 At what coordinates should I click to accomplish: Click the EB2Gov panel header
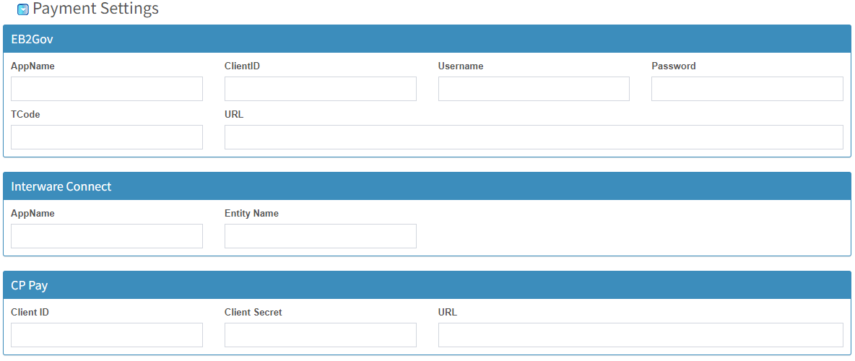click(x=427, y=39)
